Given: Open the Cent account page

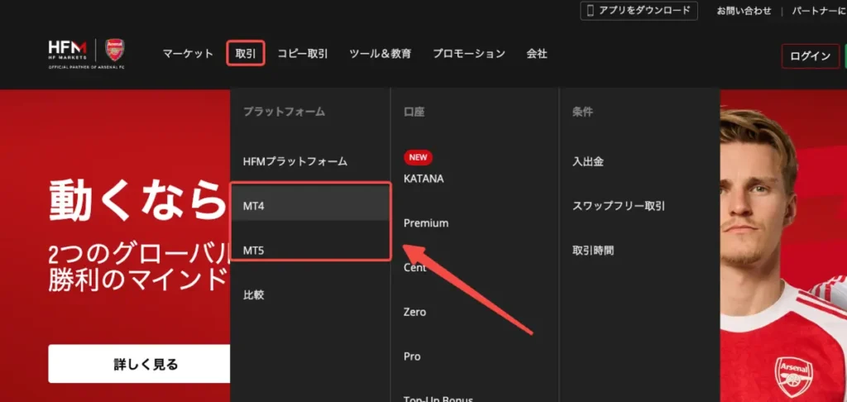Looking at the screenshot, I should pos(415,267).
